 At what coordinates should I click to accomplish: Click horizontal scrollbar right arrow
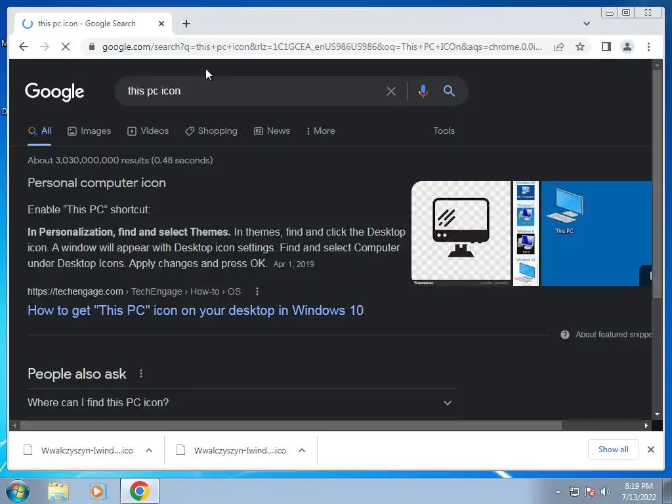(646, 425)
